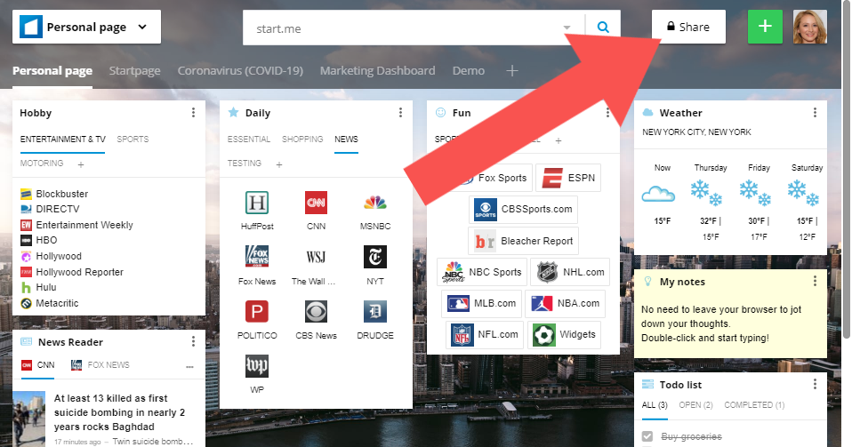Show more News Reader feeds via ellipsis
Viewport: 852px width, 447px height.
click(189, 367)
